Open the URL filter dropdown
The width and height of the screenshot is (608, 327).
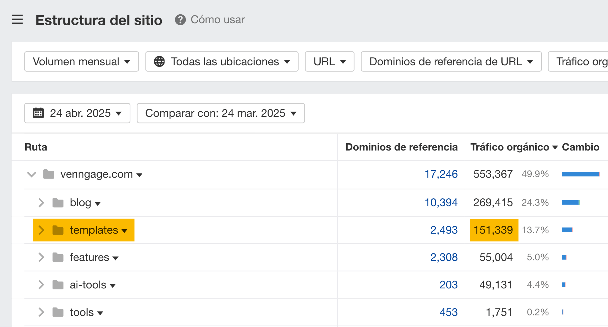pyautogui.click(x=329, y=61)
